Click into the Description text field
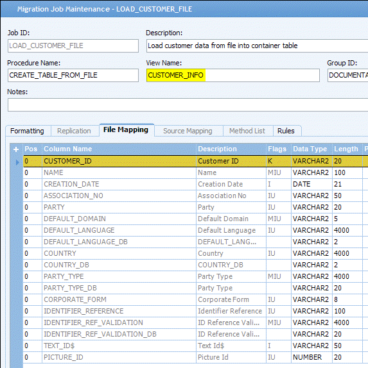 (257, 46)
